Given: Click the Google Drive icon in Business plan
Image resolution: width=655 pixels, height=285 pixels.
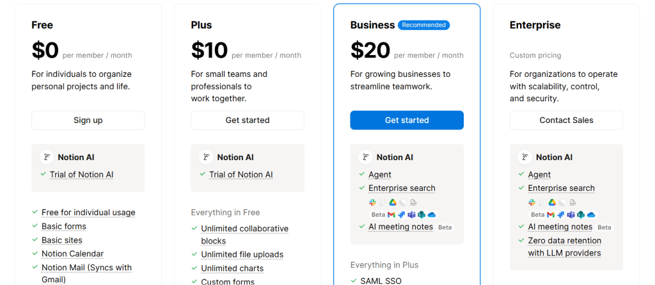Looking at the screenshot, I should (393, 202).
